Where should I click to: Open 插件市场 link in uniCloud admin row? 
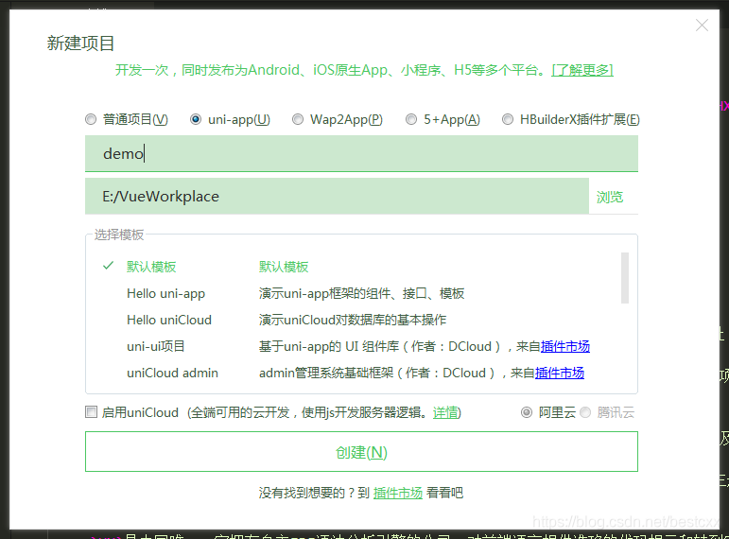[x=560, y=373]
